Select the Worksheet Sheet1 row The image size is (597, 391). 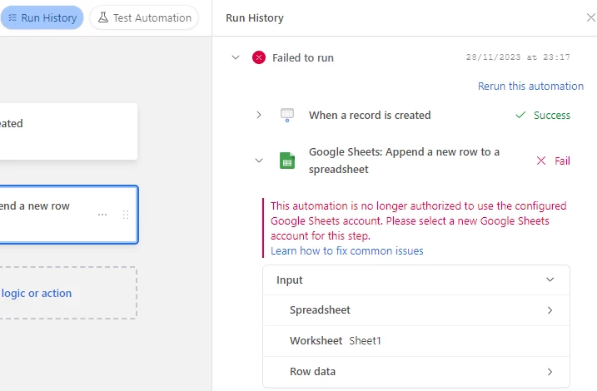[416, 341]
